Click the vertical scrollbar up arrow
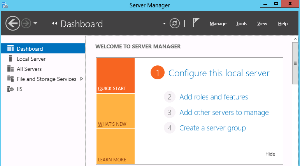300x166 pixels. click(x=295, y=39)
